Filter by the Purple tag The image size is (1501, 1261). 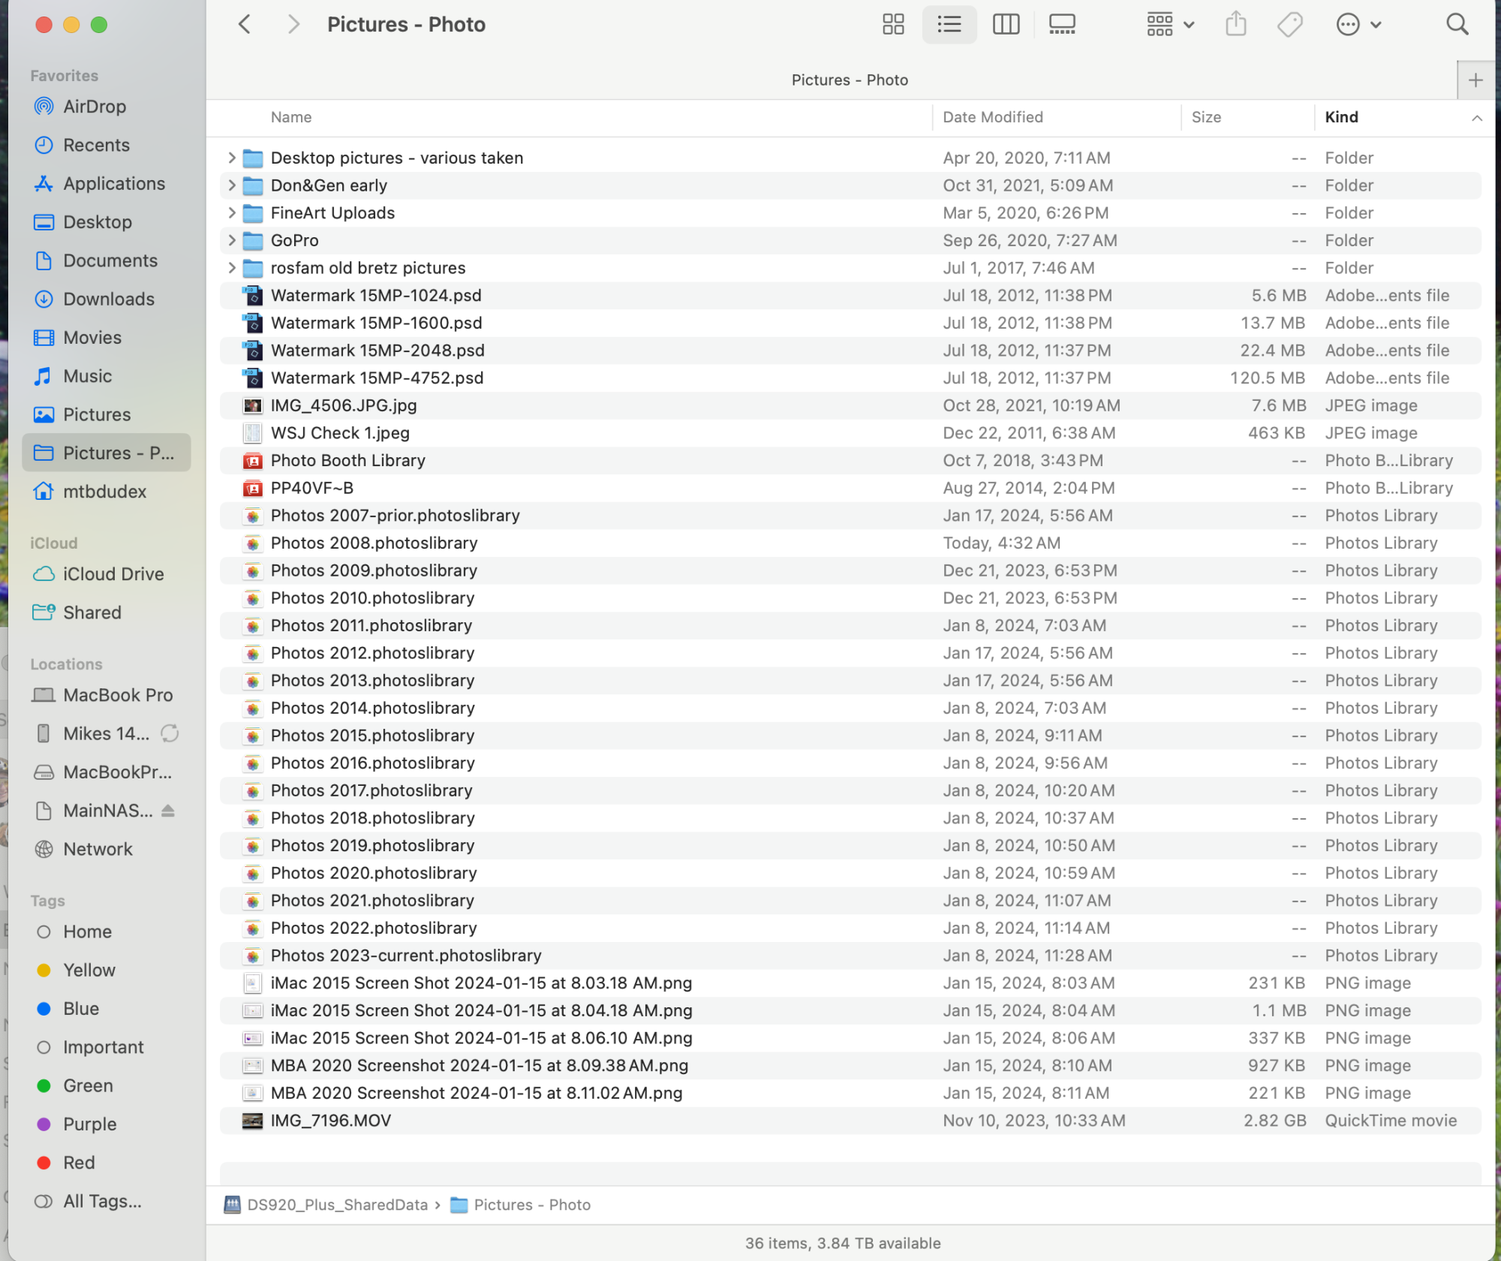(89, 1124)
